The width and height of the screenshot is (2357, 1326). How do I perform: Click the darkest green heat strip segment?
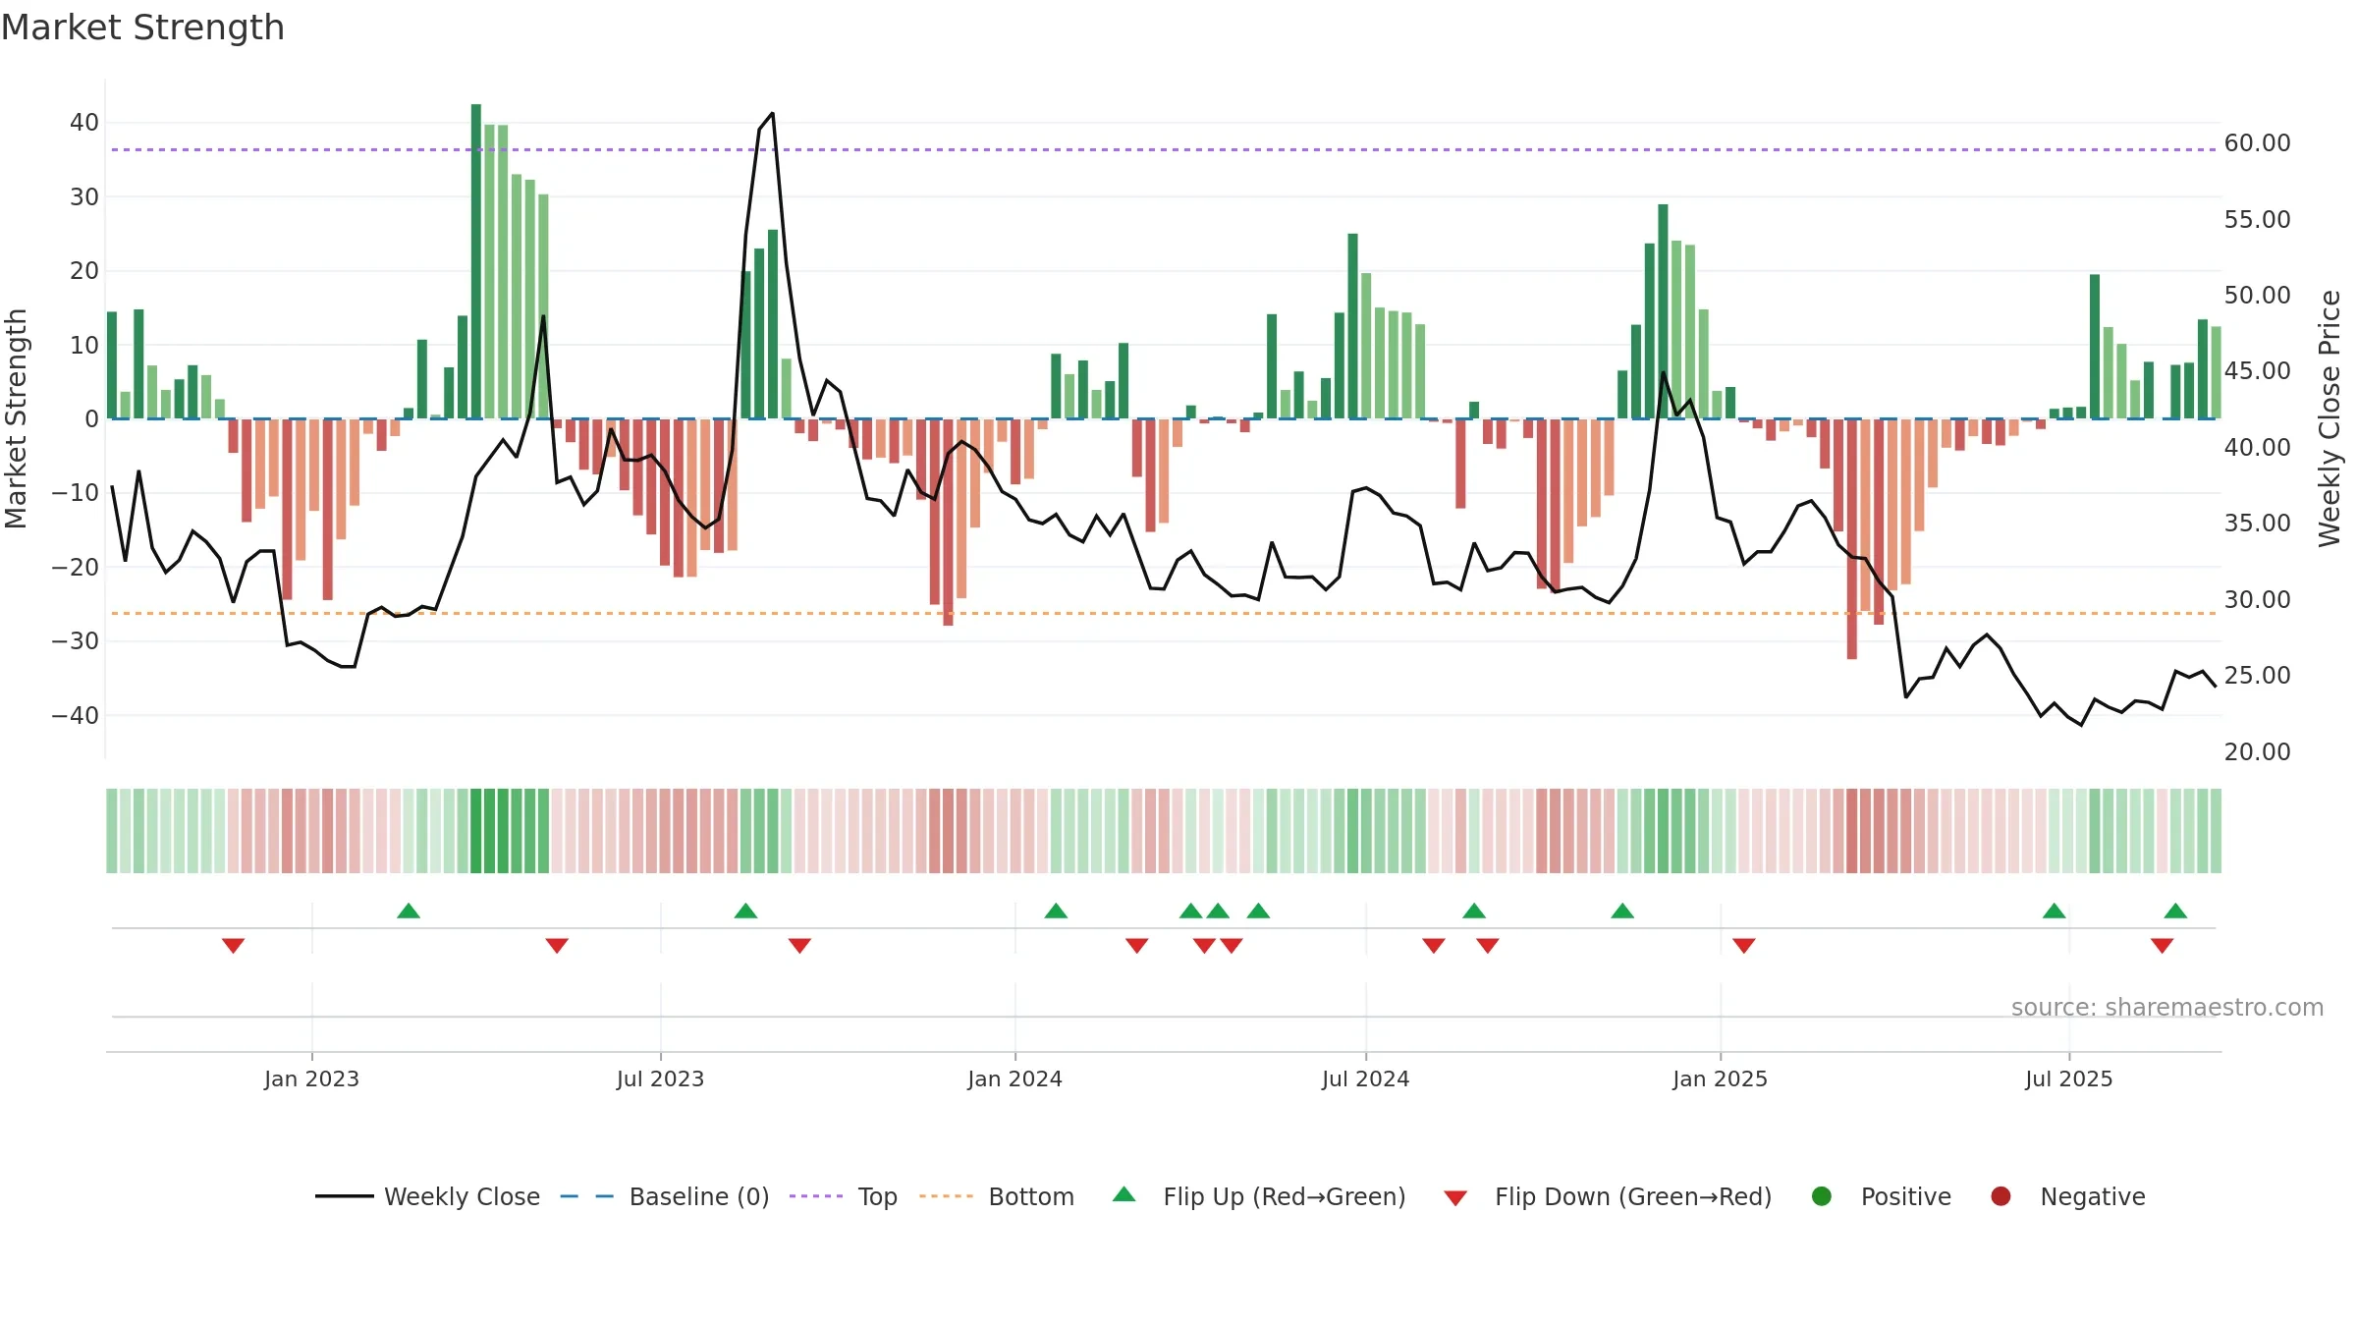click(476, 831)
